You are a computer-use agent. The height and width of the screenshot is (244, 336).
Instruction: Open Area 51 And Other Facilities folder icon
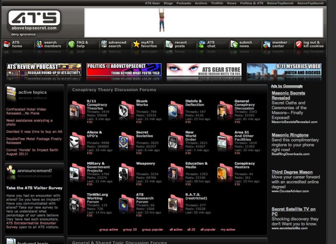pos(225,141)
